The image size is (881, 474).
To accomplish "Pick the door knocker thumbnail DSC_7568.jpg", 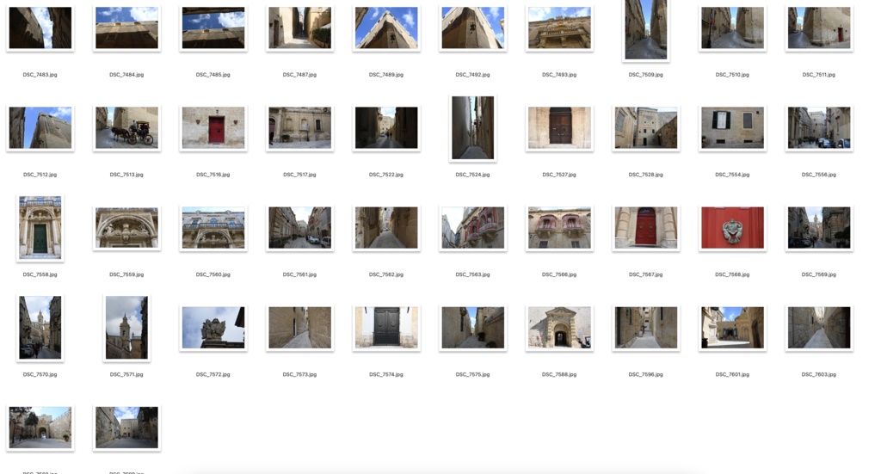I will coord(732,227).
